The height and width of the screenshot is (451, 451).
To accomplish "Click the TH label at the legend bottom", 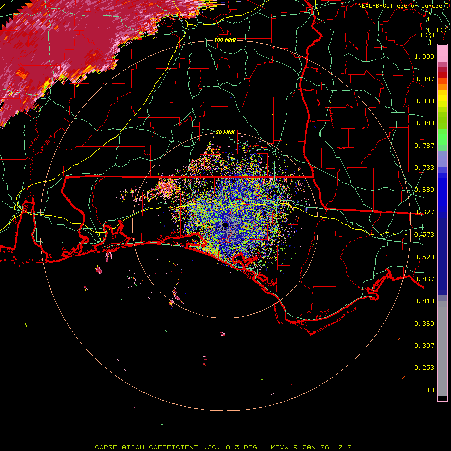I will tap(430, 390).
